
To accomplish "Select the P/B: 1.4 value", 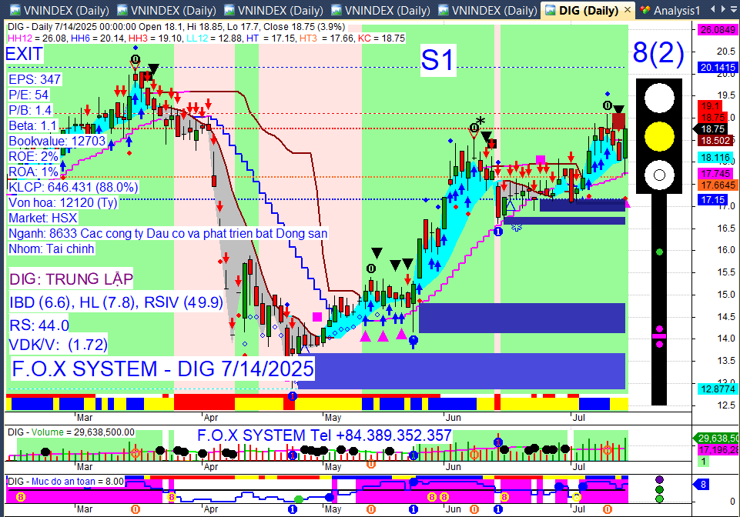I will click(30, 110).
